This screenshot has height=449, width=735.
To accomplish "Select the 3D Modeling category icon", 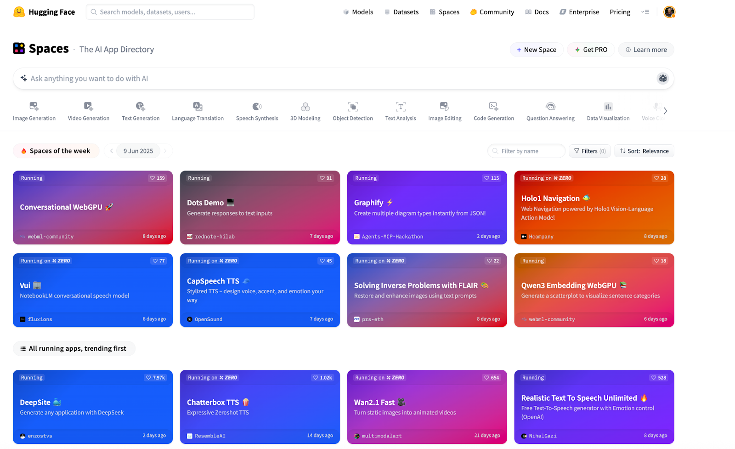I will pyautogui.click(x=305, y=106).
